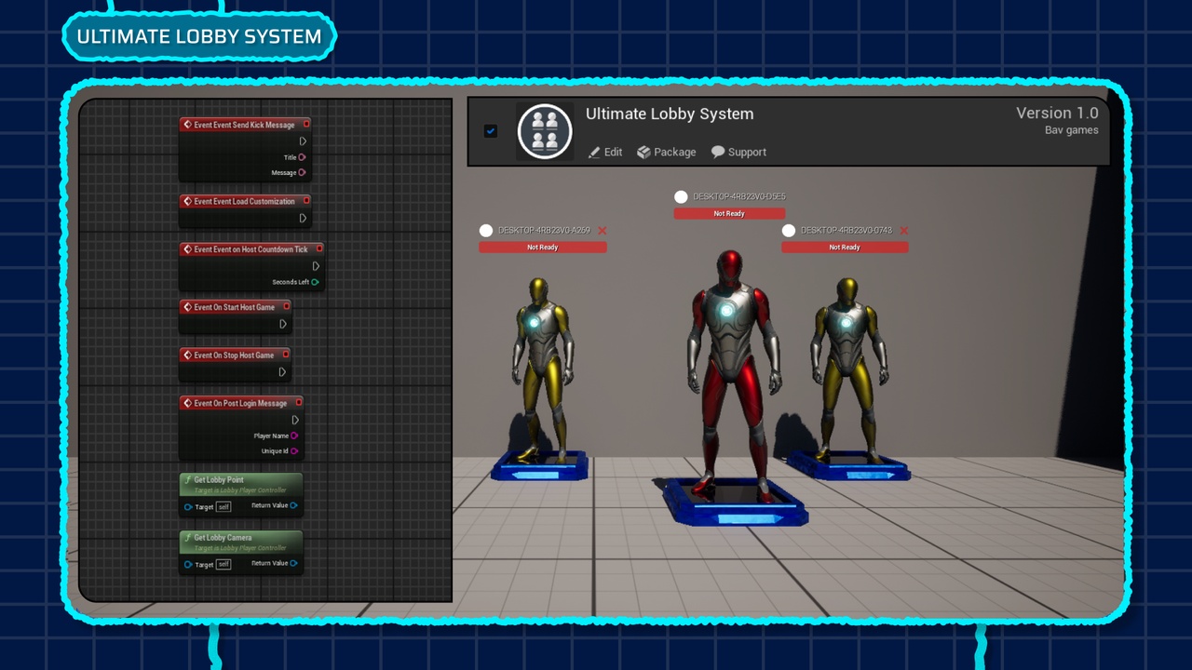Click exec pin of Host Countdown Tick event
Screen dimensions: 1192x670
(x=316, y=266)
